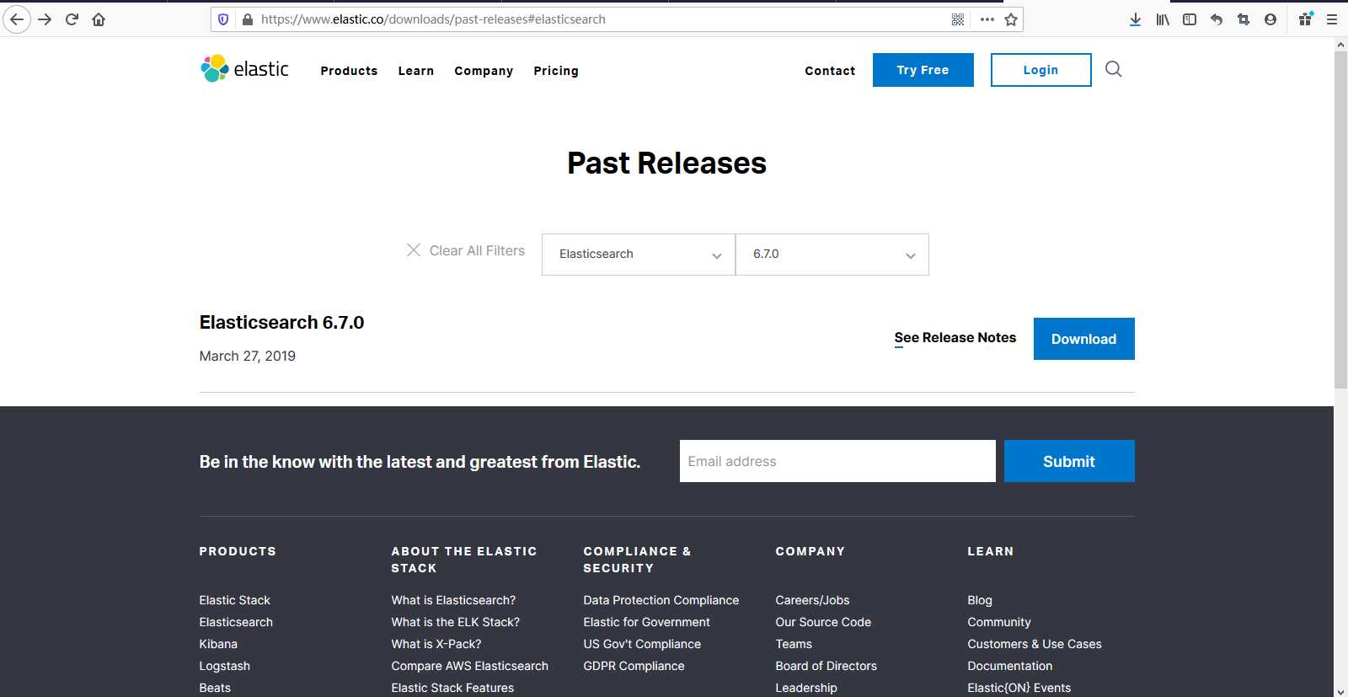Open the tracking protection shield icon
This screenshot has height=697, width=1348.
click(x=223, y=19)
